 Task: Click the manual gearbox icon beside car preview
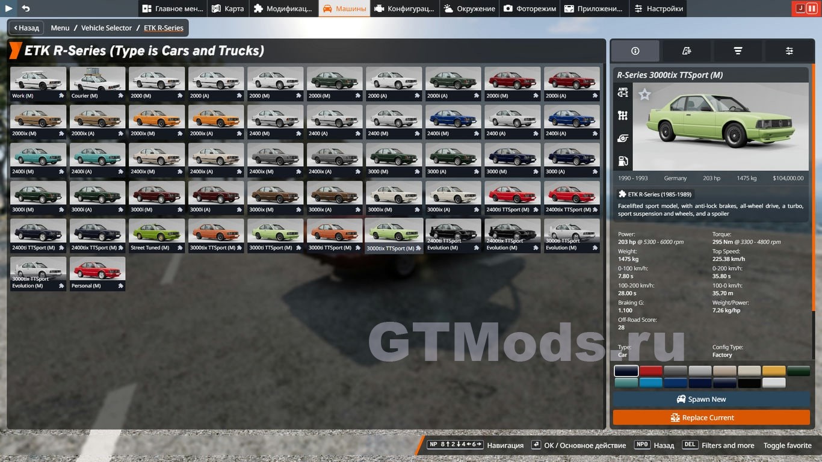[623, 115]
